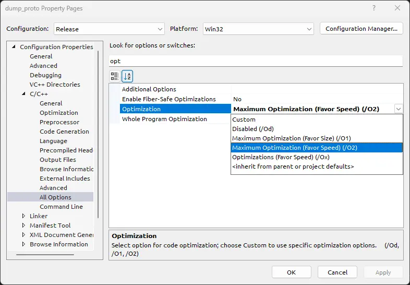The width and height of the screenshot is (410, 285).
Task: Expand the Linker tree node
Action: click(x=24, y=216)
